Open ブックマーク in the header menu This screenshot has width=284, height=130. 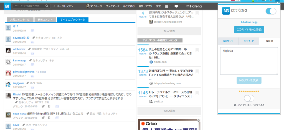tap(113, 6)
